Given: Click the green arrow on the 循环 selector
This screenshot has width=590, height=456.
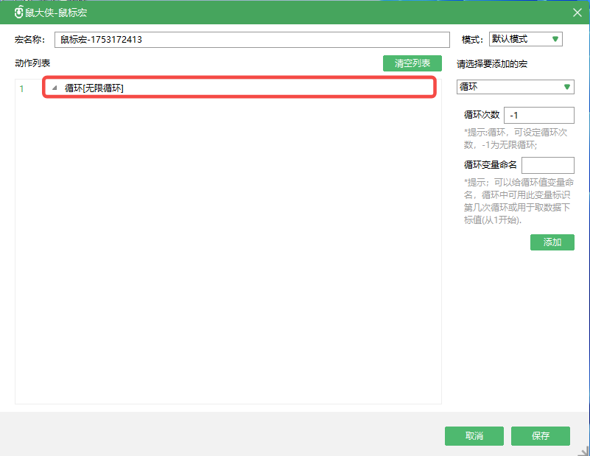Looking at the screenshot, I should point(566,86).
